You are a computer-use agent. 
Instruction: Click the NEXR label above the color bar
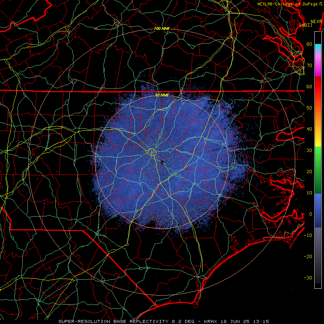pyautogui.click(x=316, y=22)
